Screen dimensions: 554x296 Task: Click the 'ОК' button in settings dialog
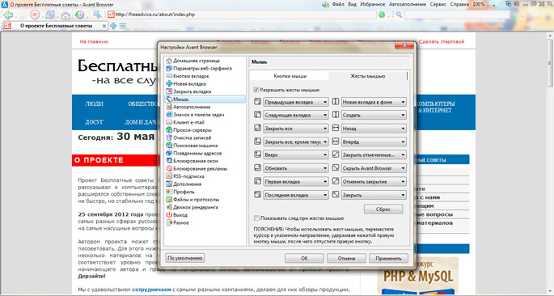[x=304, y=259]
